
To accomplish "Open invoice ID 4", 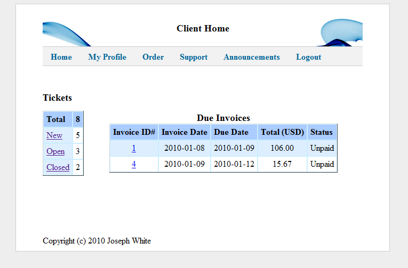I will point(134,164).
